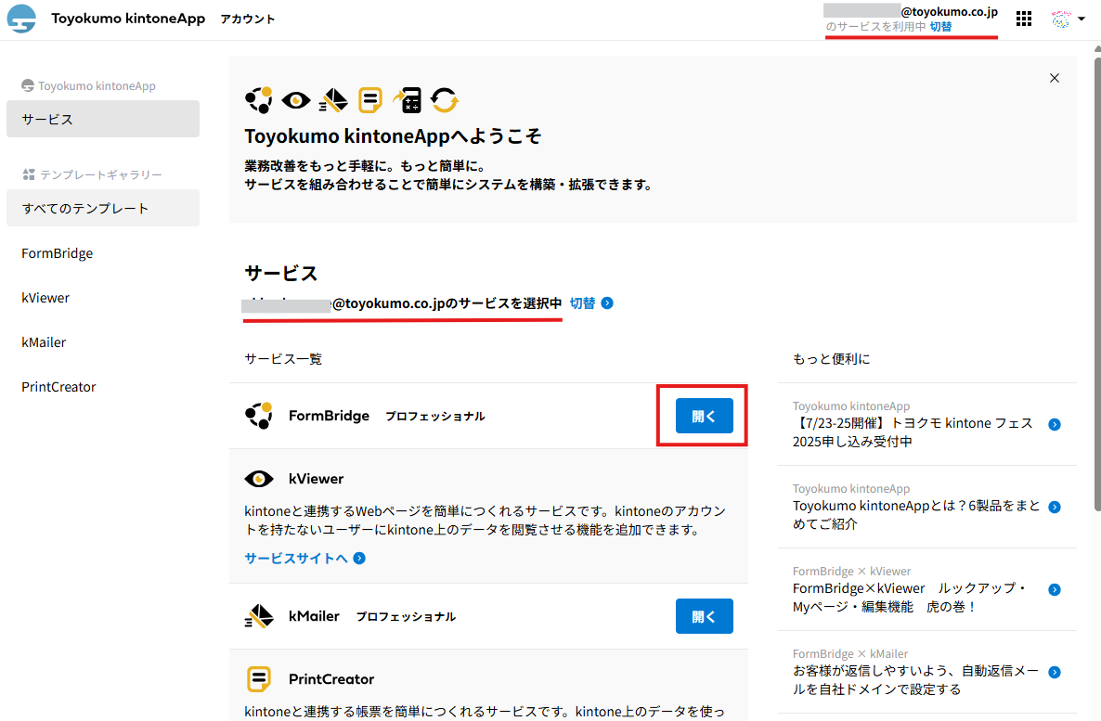Click the PrintCreator icon in service list

click(x=259, y=679)
